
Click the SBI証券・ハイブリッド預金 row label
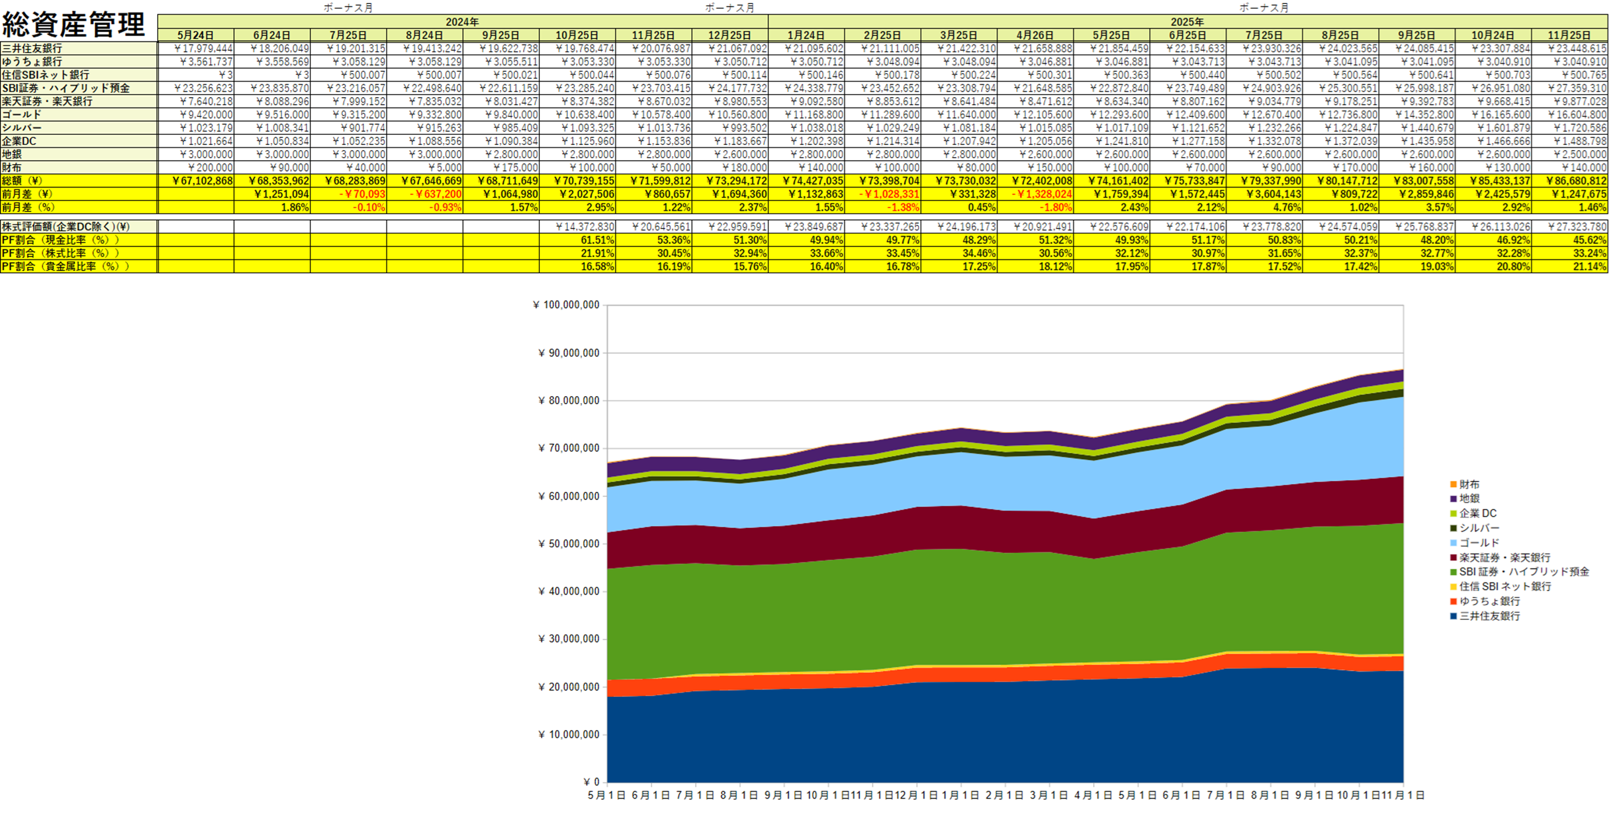[x=65, y=88]
